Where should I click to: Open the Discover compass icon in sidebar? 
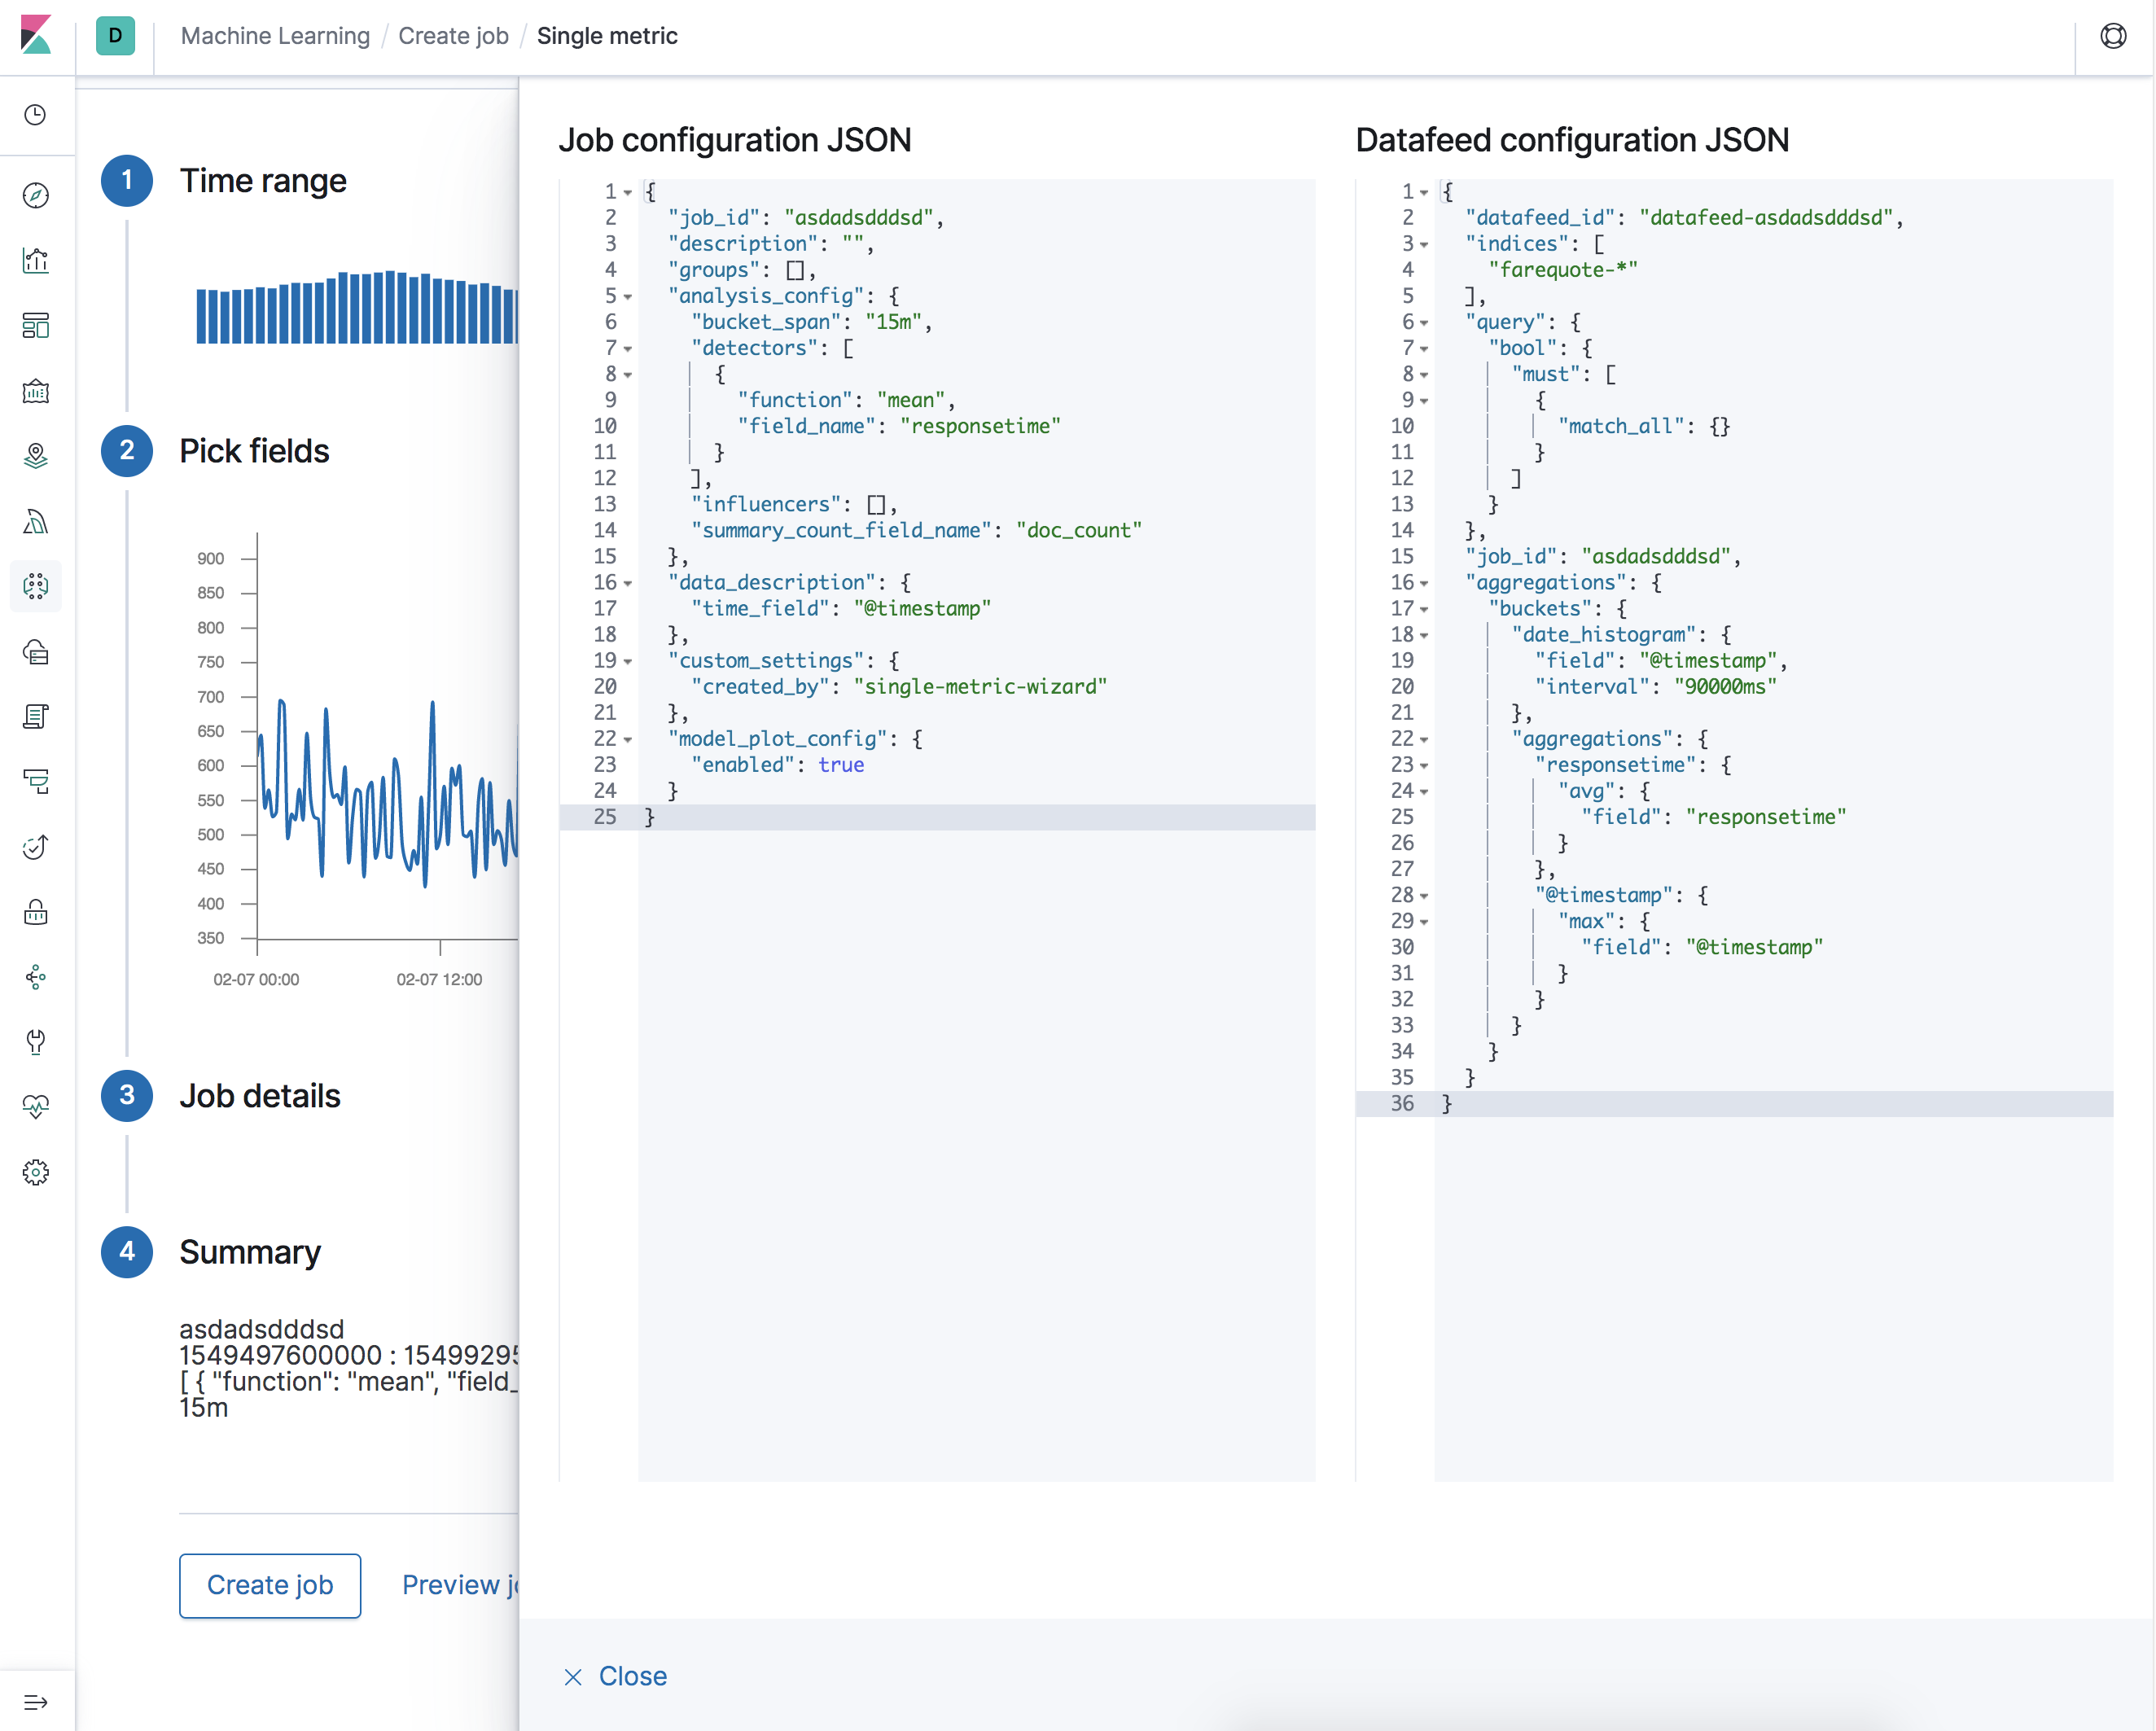[36, 196]
